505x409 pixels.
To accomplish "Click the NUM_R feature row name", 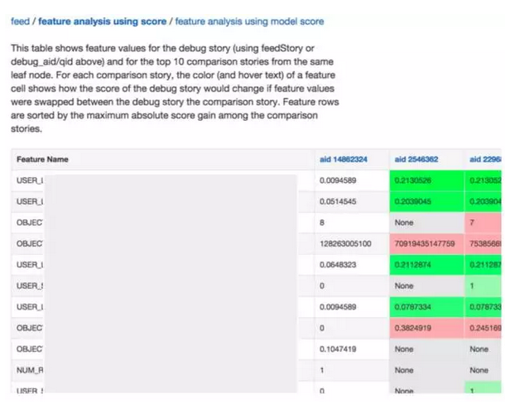I will pos(30,370).
